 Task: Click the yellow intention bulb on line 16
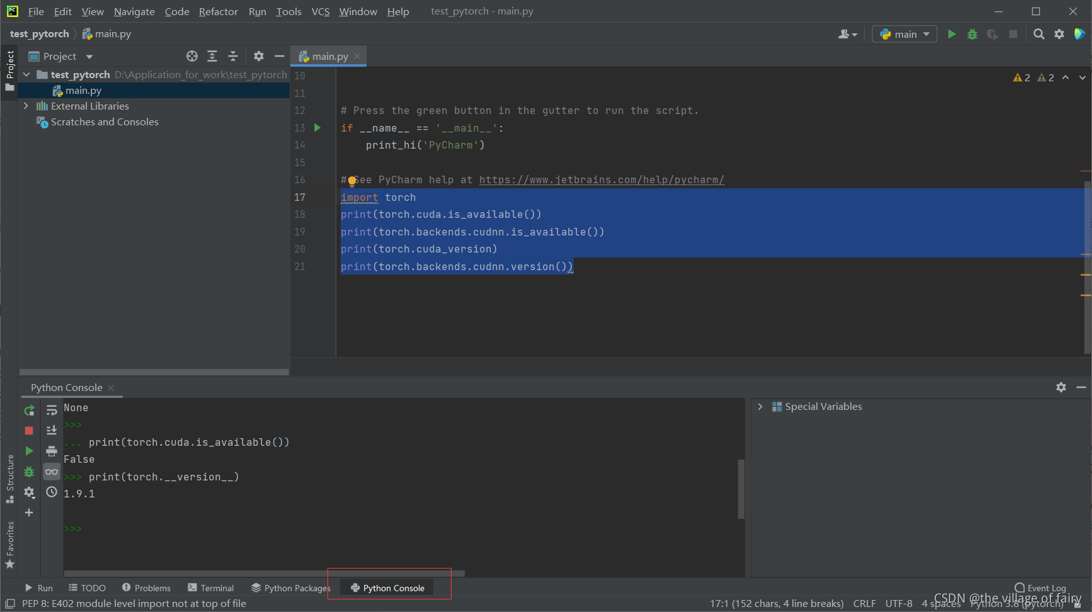tap(352, 181)
